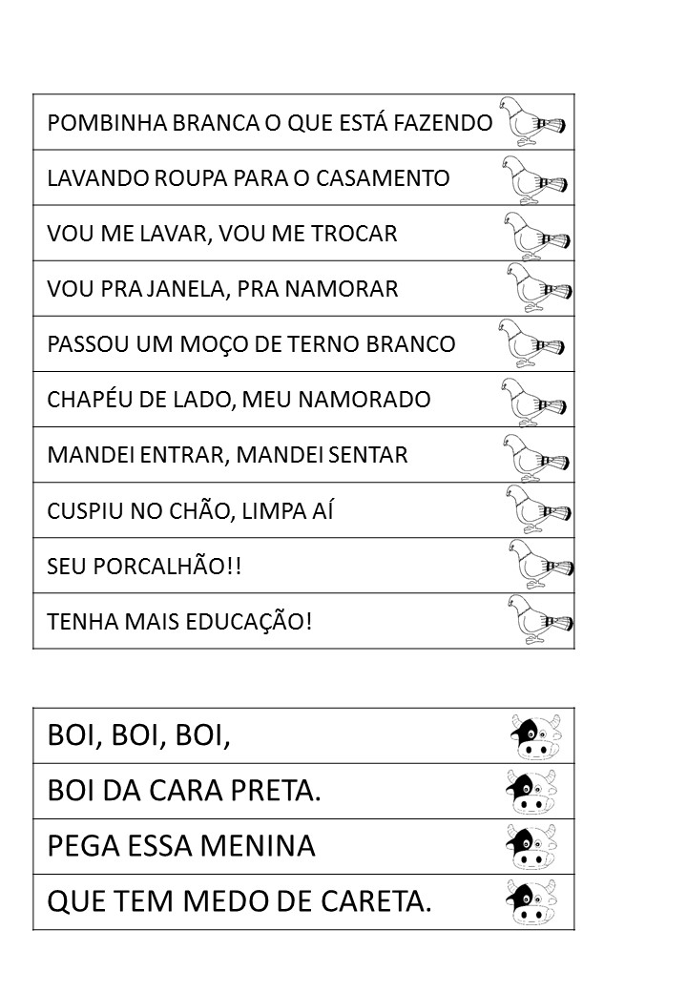
Task: Select the TENHA MAIS EDUCAÇÃO! line
Action: [179, 622]
